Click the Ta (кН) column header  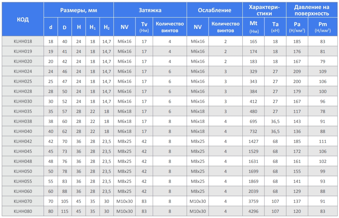275,27
